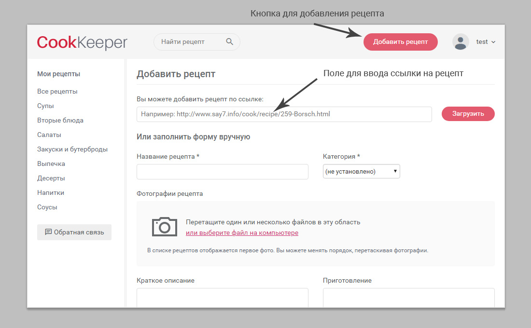Click the Мои рецепты heading
The height and width of the screenshot is (328, 531).
tap(58, 74)
